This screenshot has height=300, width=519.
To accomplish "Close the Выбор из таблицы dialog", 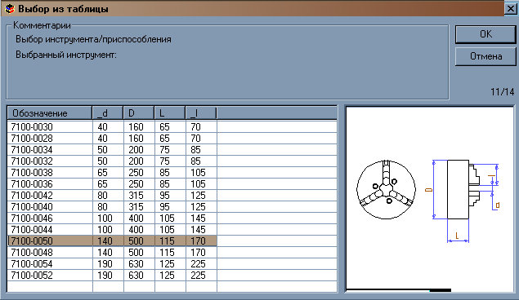I will tap(511, 9).
